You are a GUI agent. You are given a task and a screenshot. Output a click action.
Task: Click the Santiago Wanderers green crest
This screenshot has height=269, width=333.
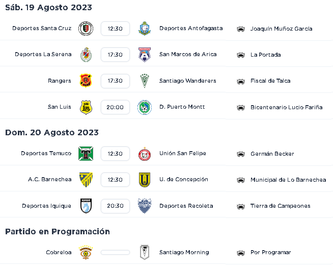(x=145, y=81)
